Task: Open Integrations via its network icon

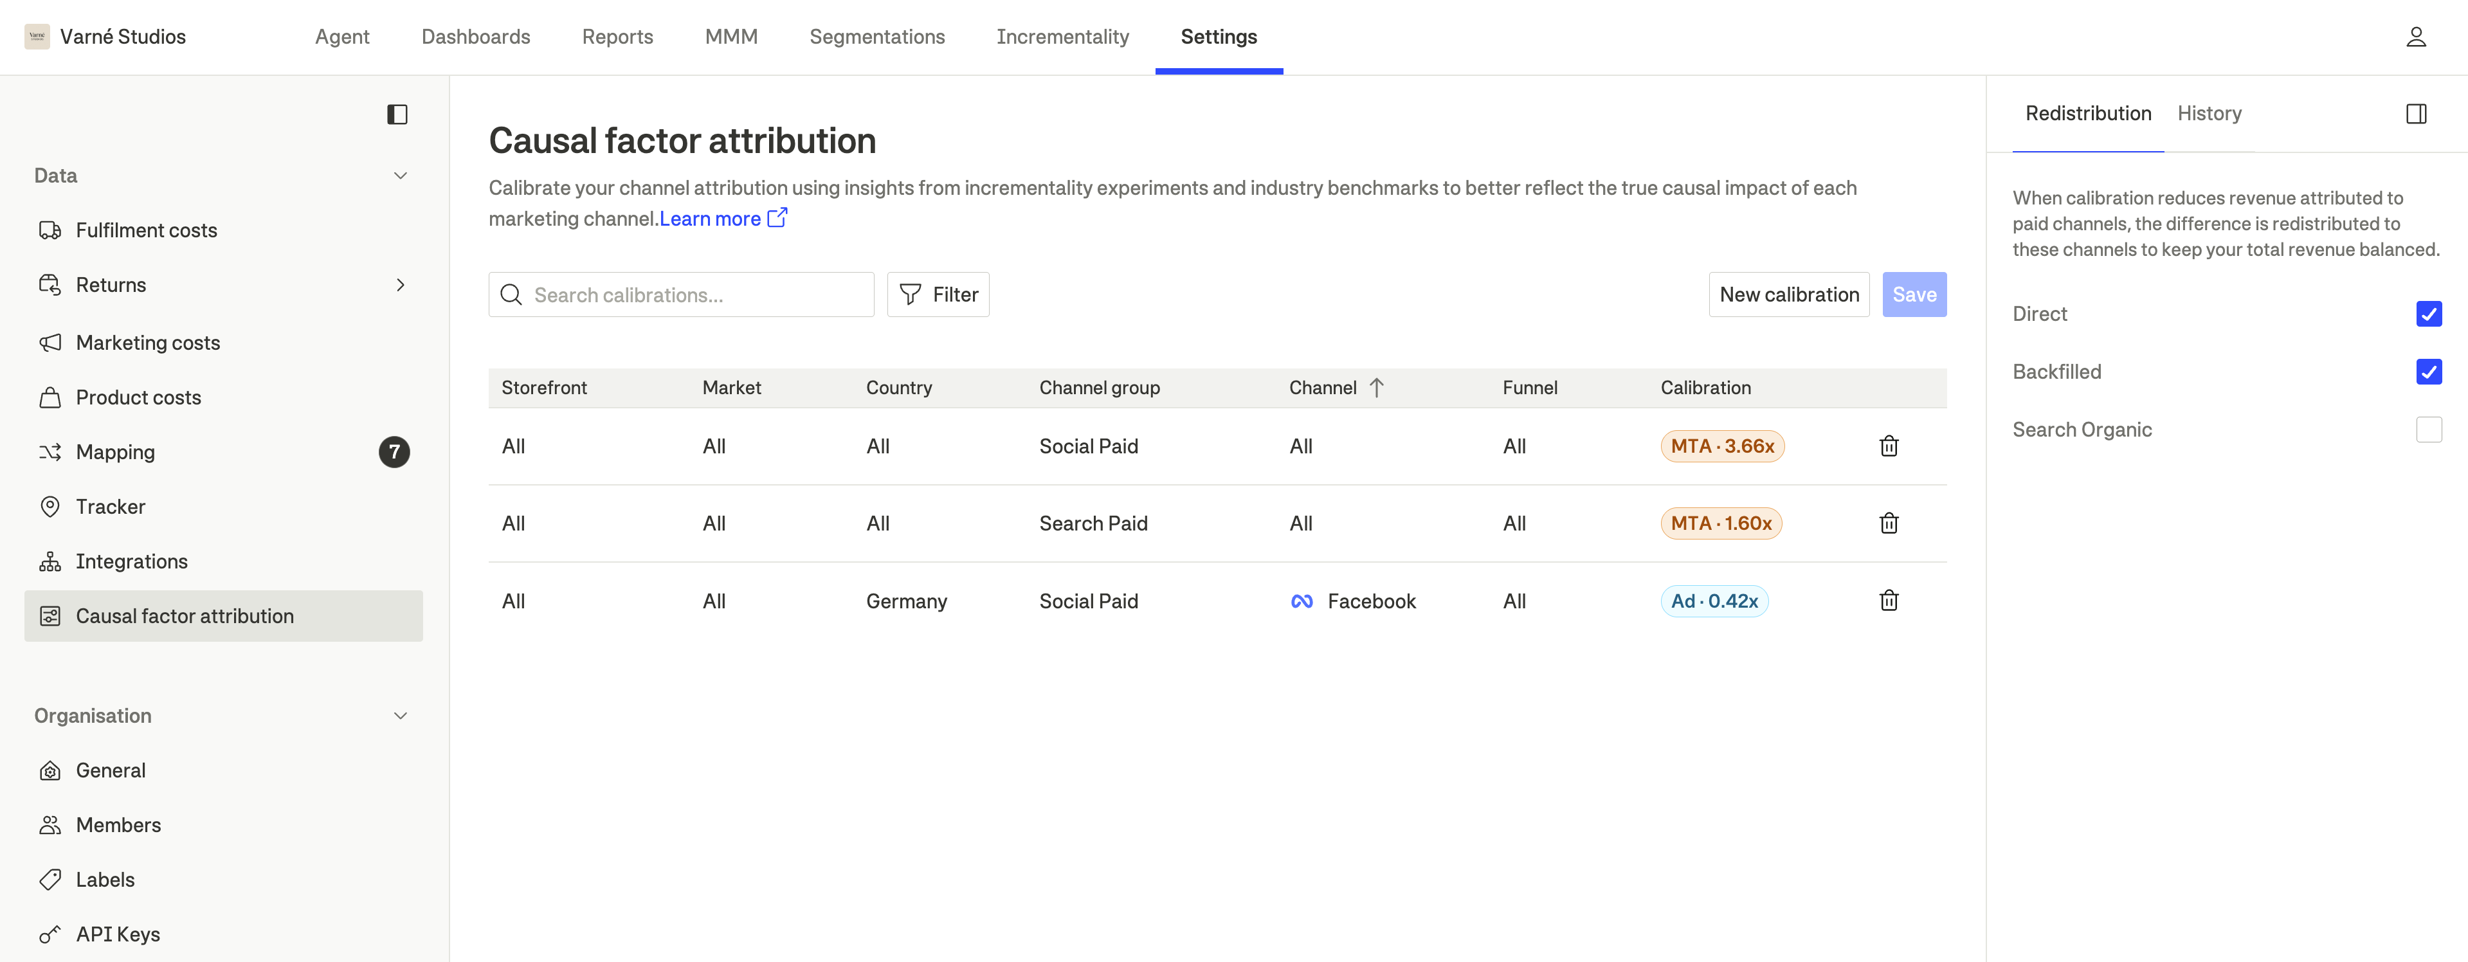Action: click(50, 561)
